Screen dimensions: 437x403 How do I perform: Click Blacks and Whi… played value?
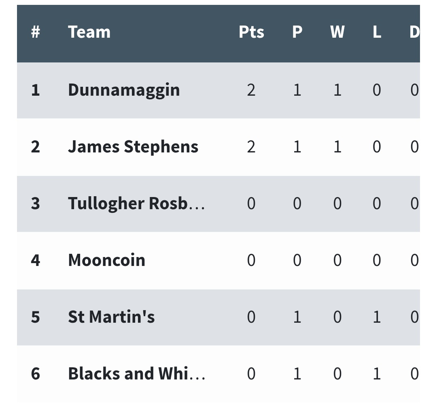point(297,374)
